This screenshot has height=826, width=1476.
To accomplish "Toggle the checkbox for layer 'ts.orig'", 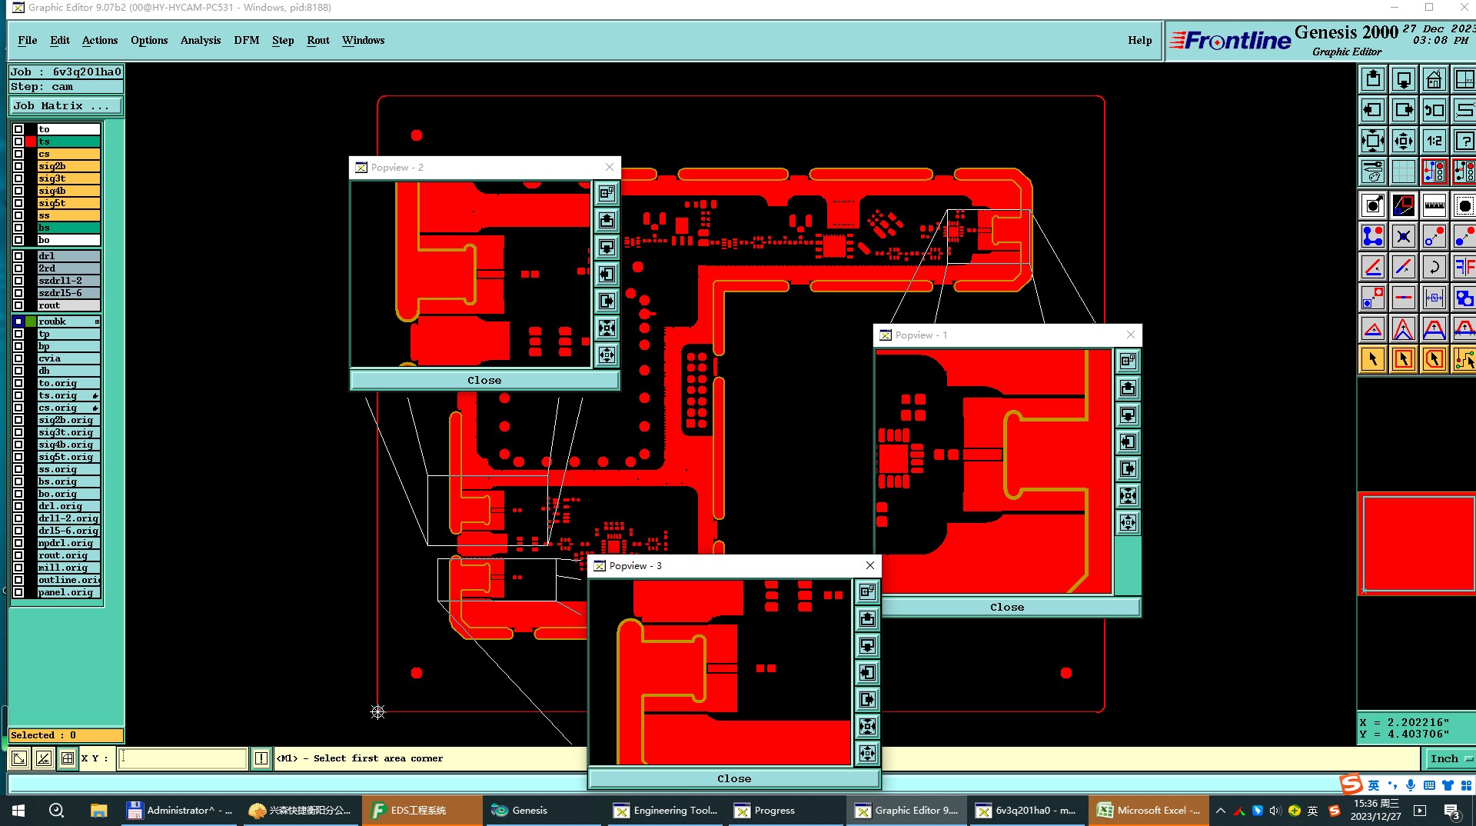I will click(18, 395).
